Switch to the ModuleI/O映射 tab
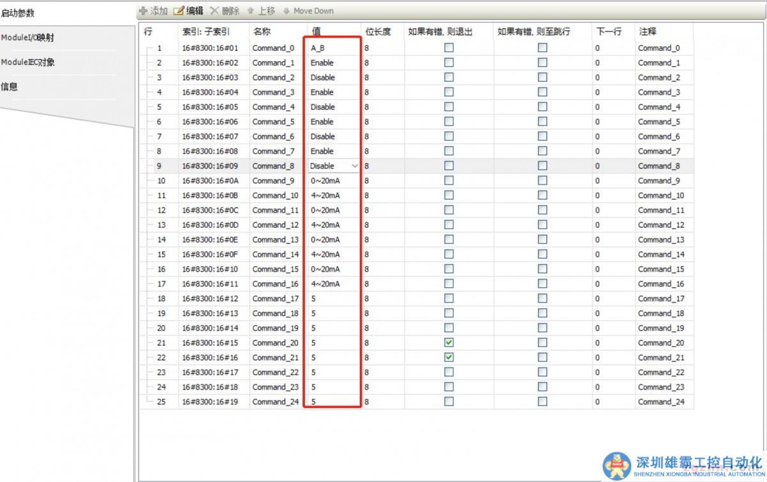The width and height of the screenshot is (767, 482). tap(28, 38)
